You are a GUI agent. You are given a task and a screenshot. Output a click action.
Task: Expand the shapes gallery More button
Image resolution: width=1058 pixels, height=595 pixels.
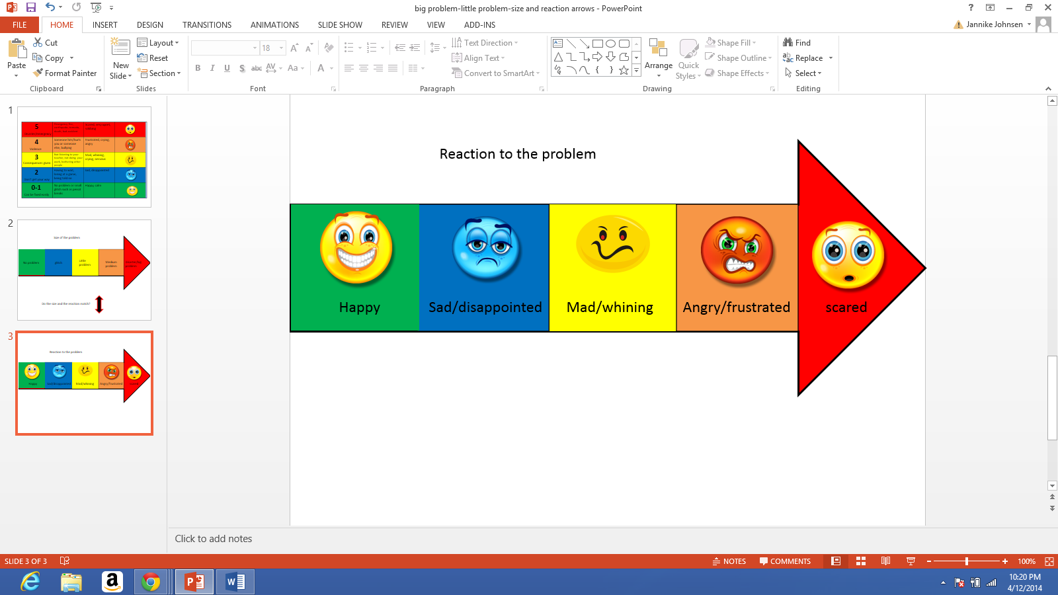click(x=637, y=70)
